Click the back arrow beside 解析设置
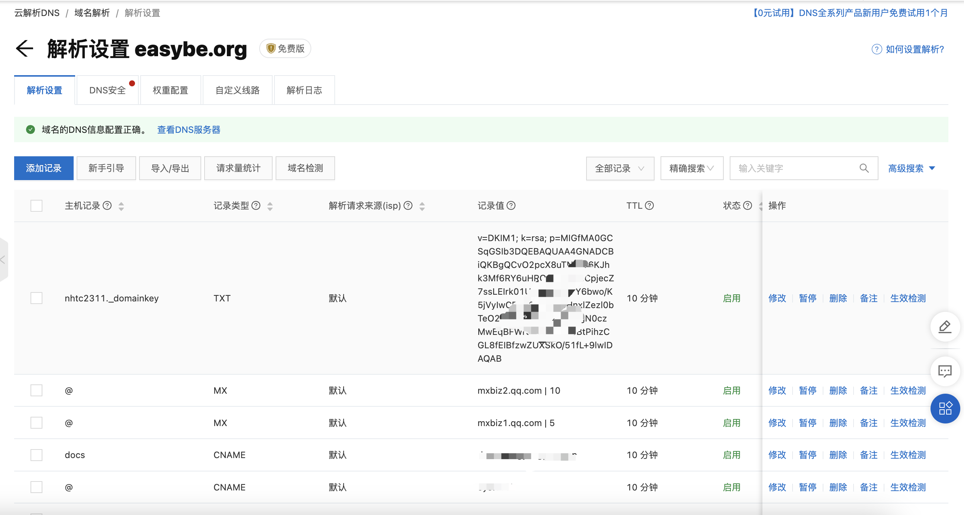 coord(25,49)
